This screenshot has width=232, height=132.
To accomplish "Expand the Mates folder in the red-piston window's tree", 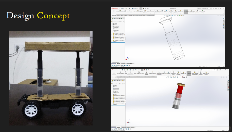I will [x=112, y=104].
